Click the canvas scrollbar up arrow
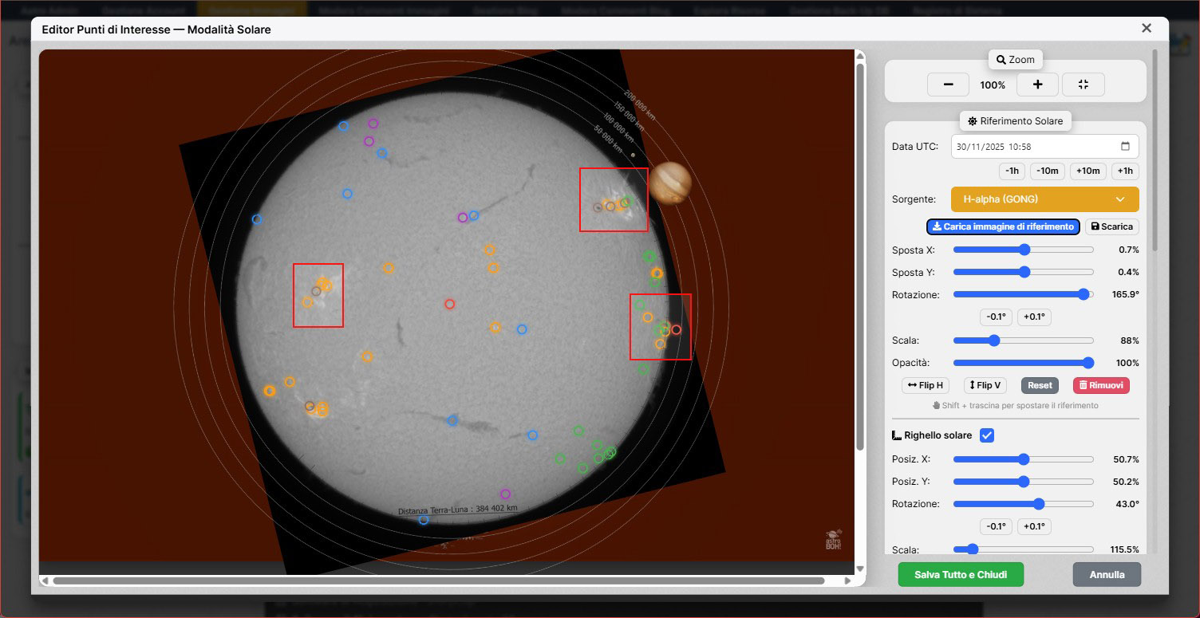This screenshot has width=1200, height=618. [x=859, y=56]
